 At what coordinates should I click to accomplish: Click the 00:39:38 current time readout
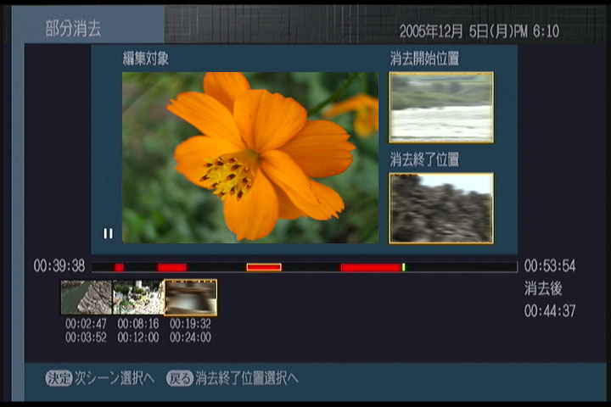coord(59,266)
